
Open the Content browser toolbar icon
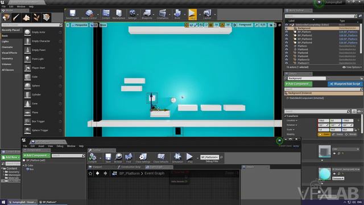pos(106,14)
